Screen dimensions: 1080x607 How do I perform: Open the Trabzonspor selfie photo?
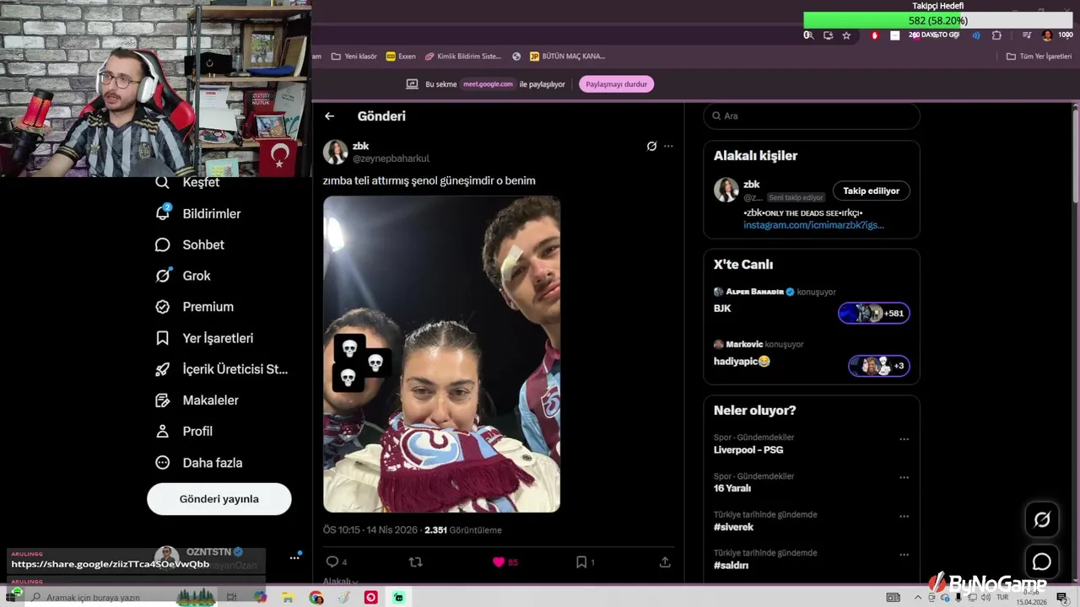tap(441, 354)
